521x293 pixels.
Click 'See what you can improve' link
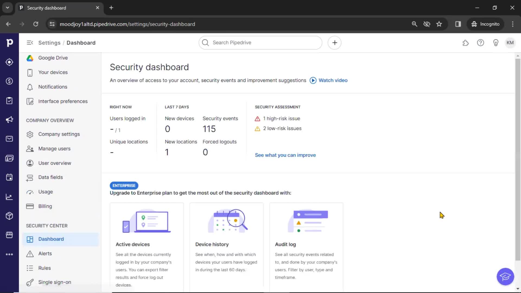285,155
